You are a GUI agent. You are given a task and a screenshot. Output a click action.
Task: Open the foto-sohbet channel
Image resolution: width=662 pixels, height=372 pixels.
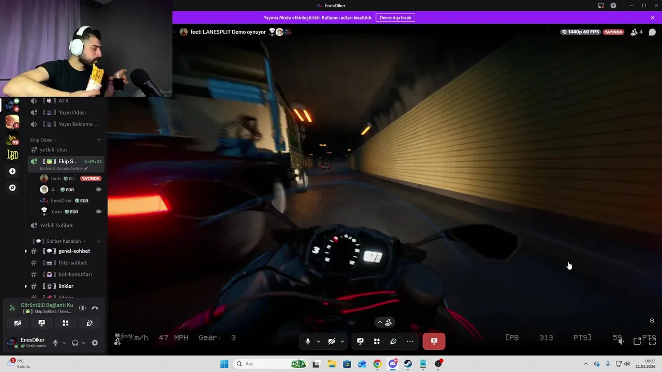click(66, 263)
